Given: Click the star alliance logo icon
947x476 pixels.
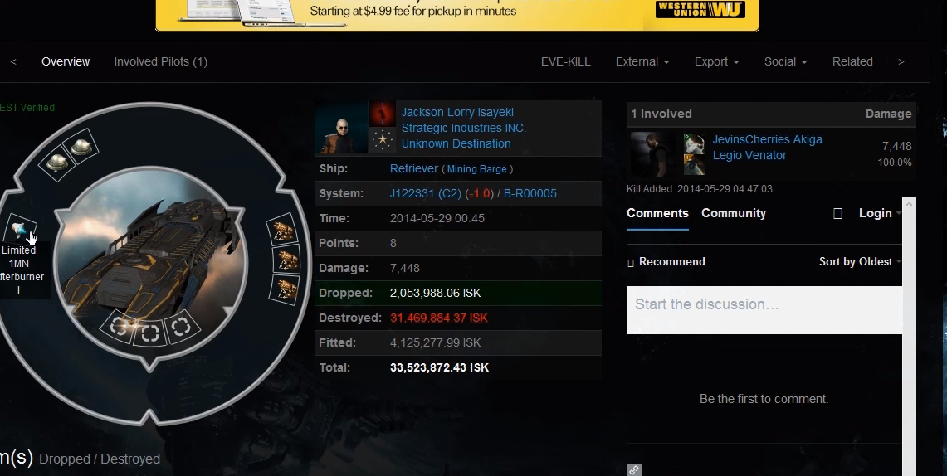Looking at the screenshot, I should click(383, 141).
